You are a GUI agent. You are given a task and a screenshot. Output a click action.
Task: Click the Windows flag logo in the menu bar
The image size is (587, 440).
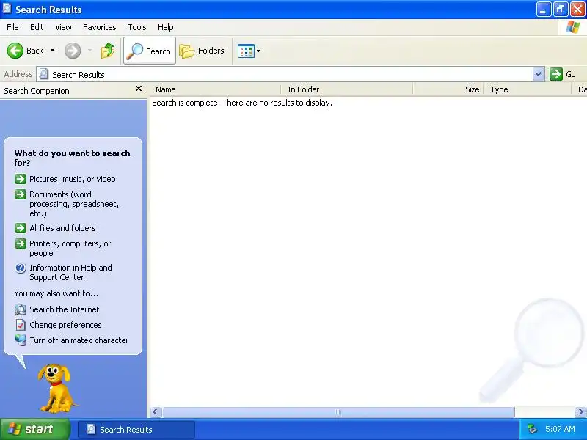(x=573, y=27)
